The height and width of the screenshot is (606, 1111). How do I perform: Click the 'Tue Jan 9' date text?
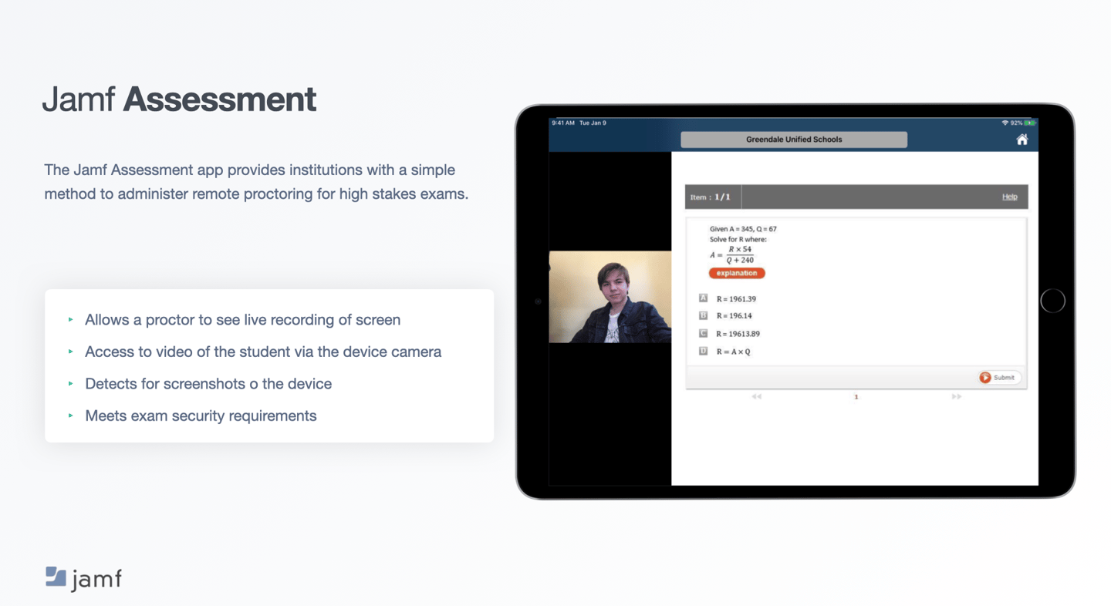click(x=593, y=123)
